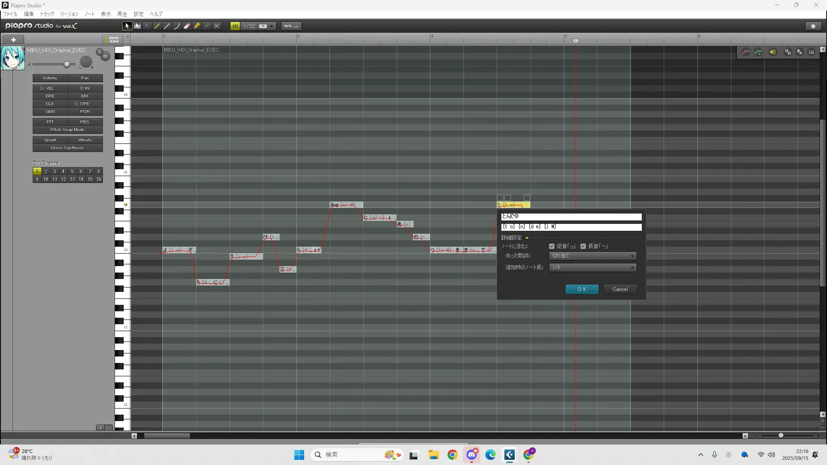Click the phoneme display [a] icon
The width and height of the screenshot is (827, 465).
[811, 52]
